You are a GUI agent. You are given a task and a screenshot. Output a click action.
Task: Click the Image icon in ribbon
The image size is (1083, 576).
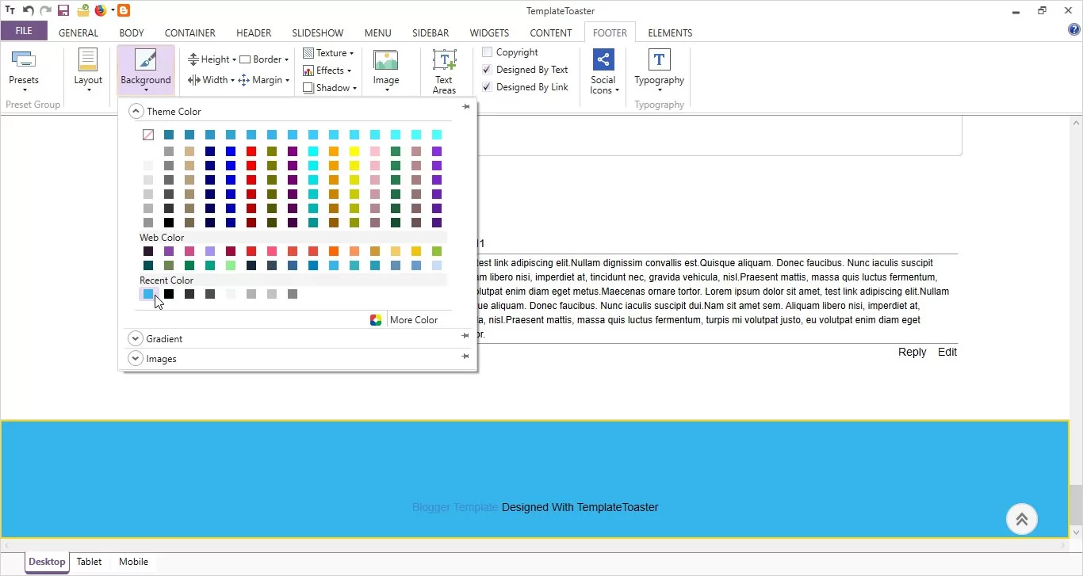(386, 62)
